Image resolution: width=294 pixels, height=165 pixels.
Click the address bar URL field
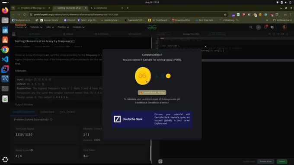[x=128, y=14]
